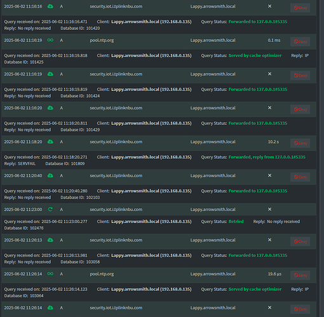Deny the query logged at 11:16:20
The height and width of the screenshot is (317, 324).
pos(300,109)
